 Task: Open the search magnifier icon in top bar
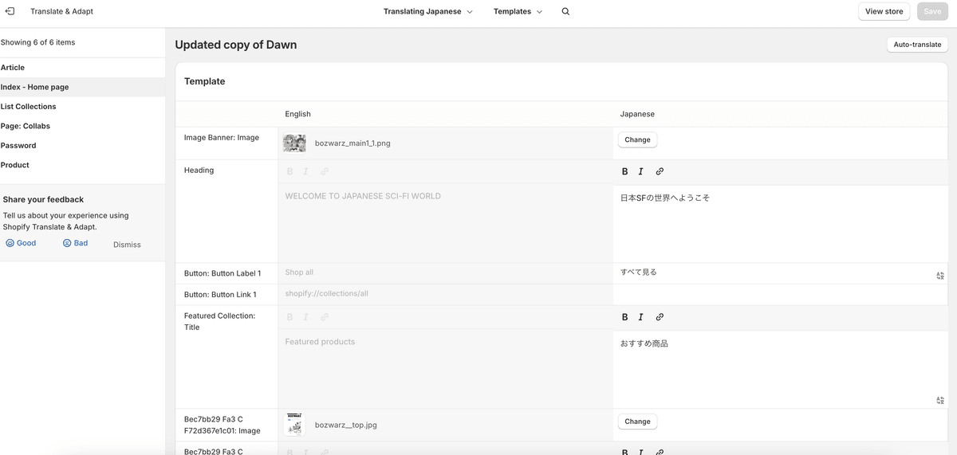pos(565,12)
